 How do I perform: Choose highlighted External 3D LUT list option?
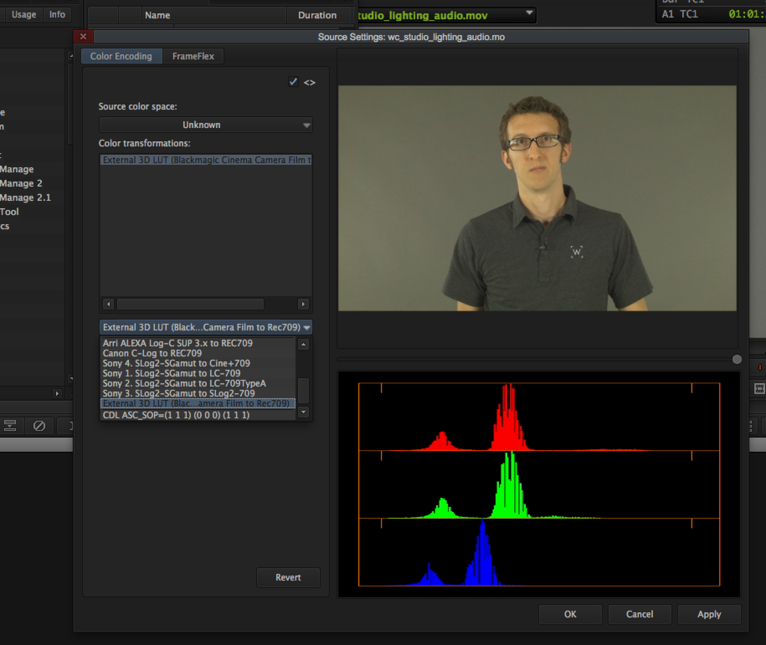[x=198, y=403]
